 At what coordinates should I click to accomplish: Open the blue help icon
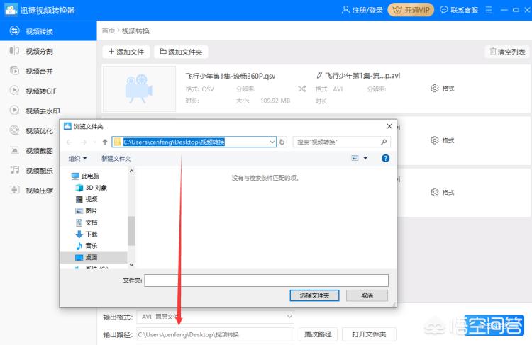[x=385, y=158]
